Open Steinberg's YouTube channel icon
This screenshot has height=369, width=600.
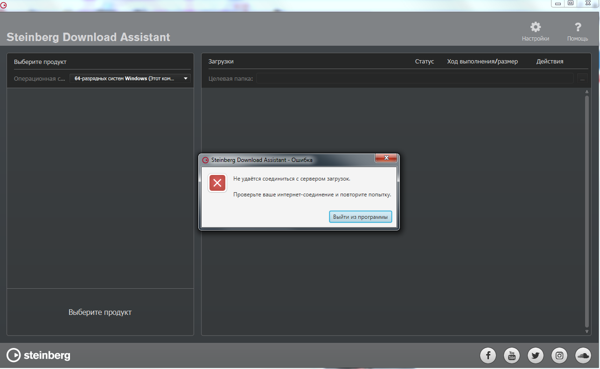[512, 356]
